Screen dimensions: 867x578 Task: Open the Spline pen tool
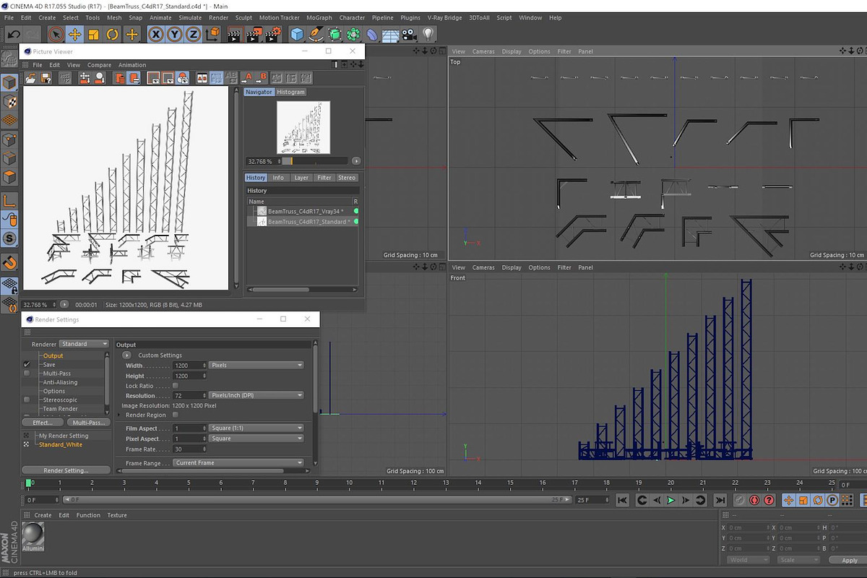pos(316,34)
